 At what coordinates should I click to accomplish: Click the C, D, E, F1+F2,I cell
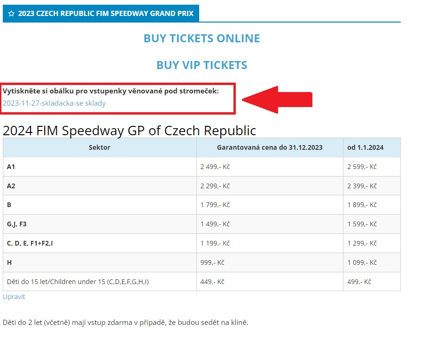(33, 243)
